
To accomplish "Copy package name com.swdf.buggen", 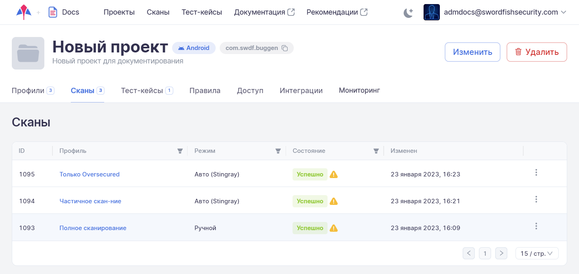I will click(x=285, y=48).
